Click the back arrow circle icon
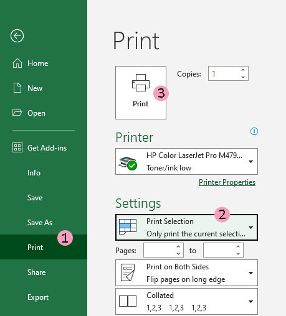Screen dimensions: 286x316 click(x=17, y=36)
